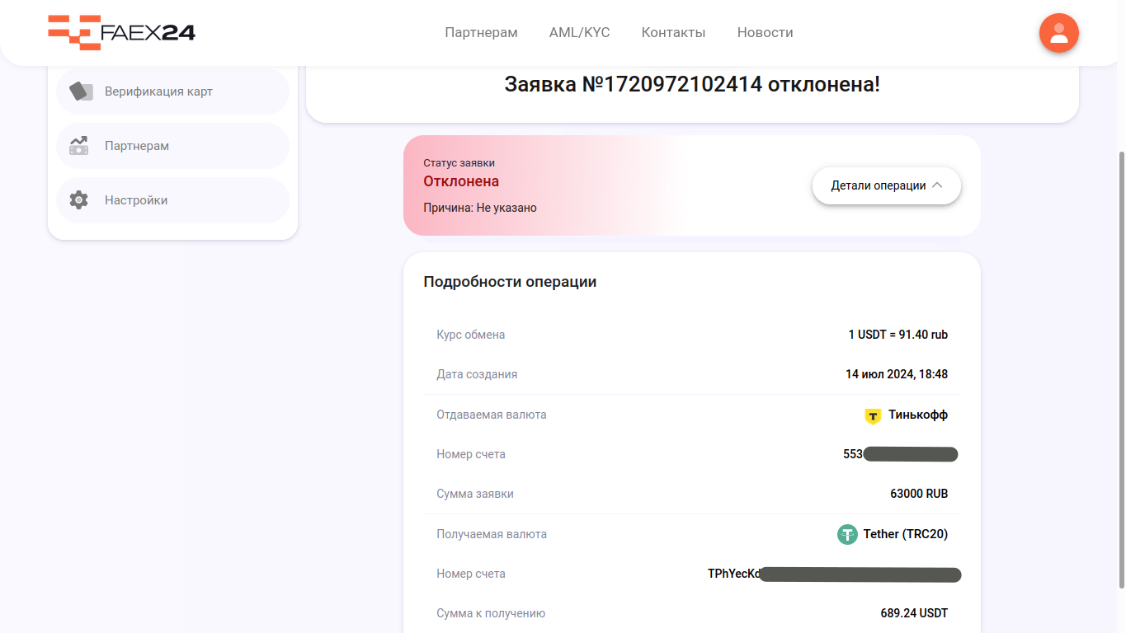Click the vertical page scrollbar
The width and height of the screenshot is (1126, 633).
[x=1120, y=371]
